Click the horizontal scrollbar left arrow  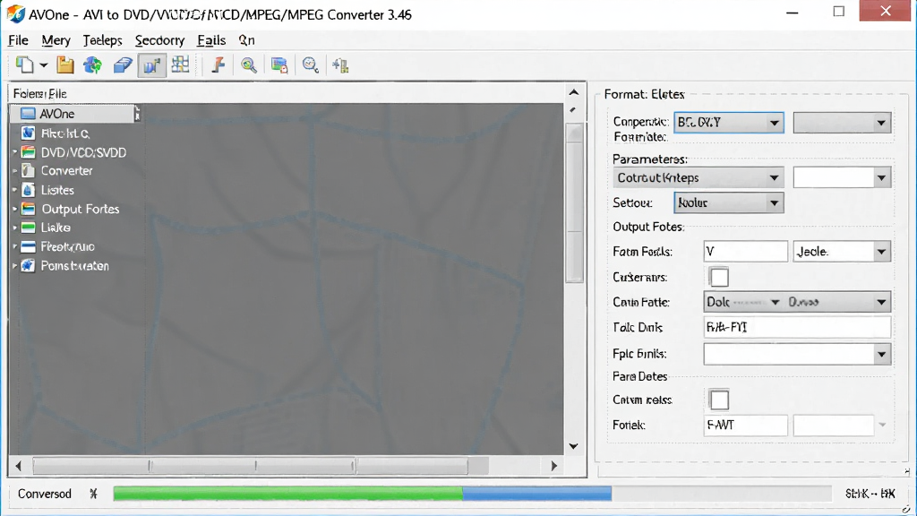click(x=19, y=466)
